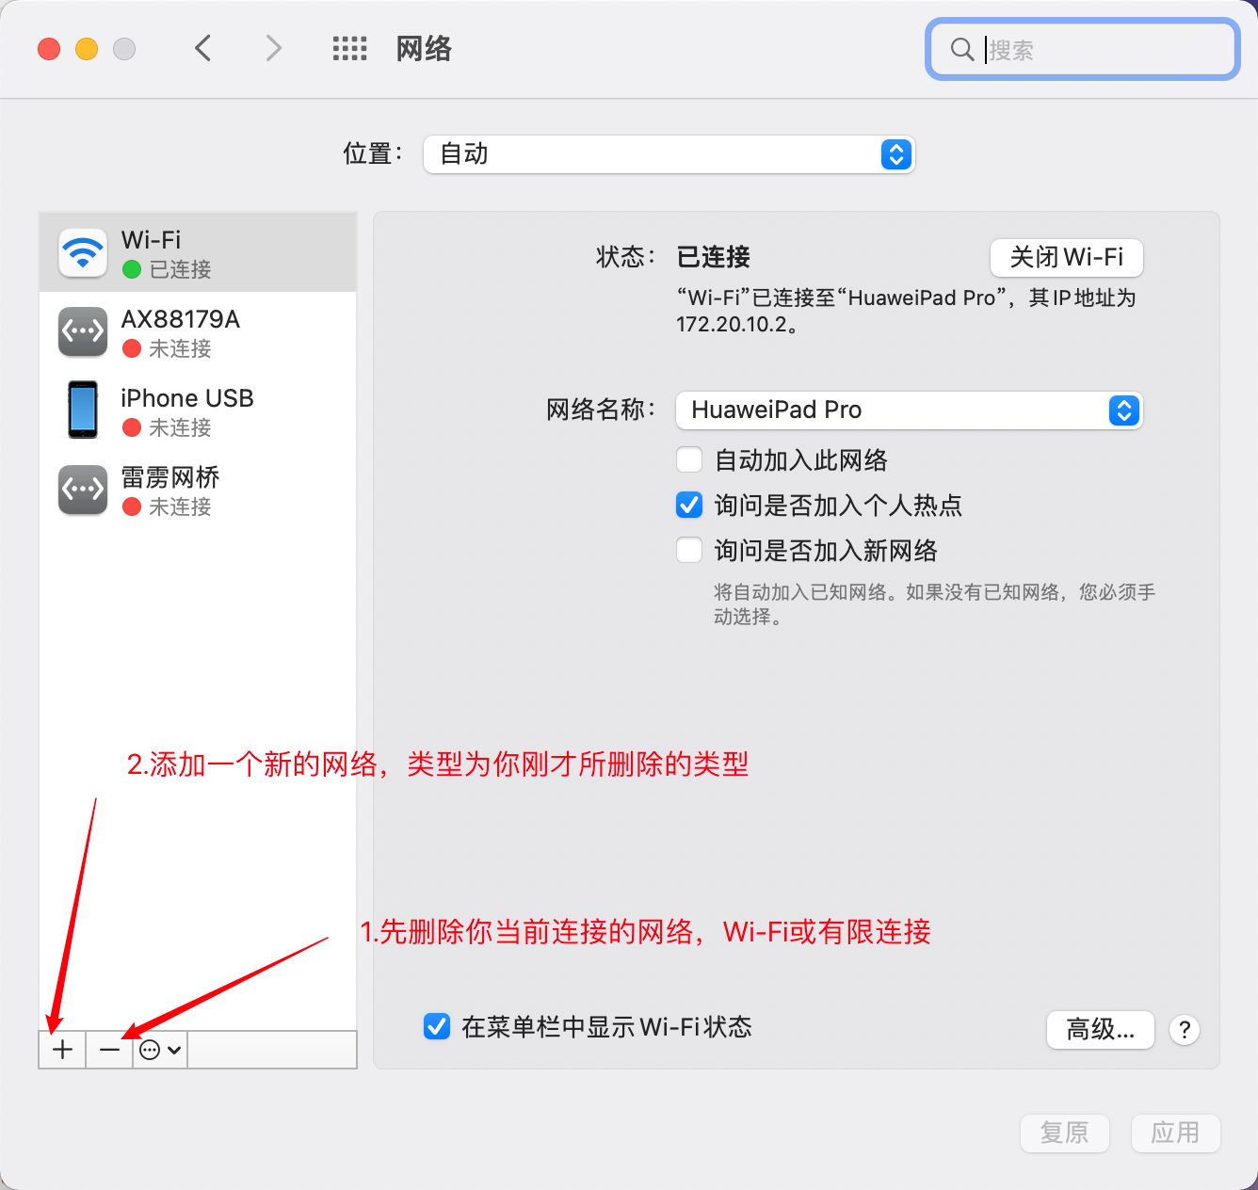Remove selected service with minus button

pyautogui.click(x=109, y=1050)
